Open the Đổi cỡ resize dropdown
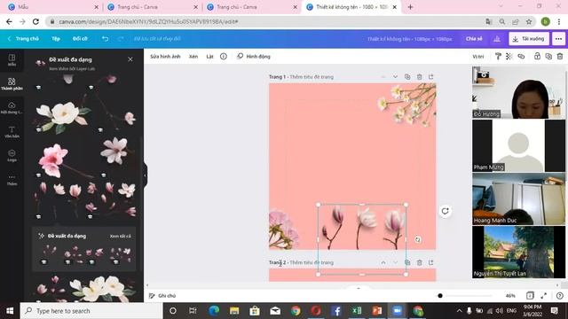The image size is (568, 319). [x=80, y=38]
